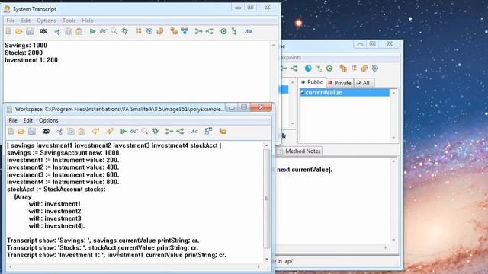
Task: Click the yellow folder icon at Workspace toolbar end
Action: pyautogui.click(x=223, y=132)
